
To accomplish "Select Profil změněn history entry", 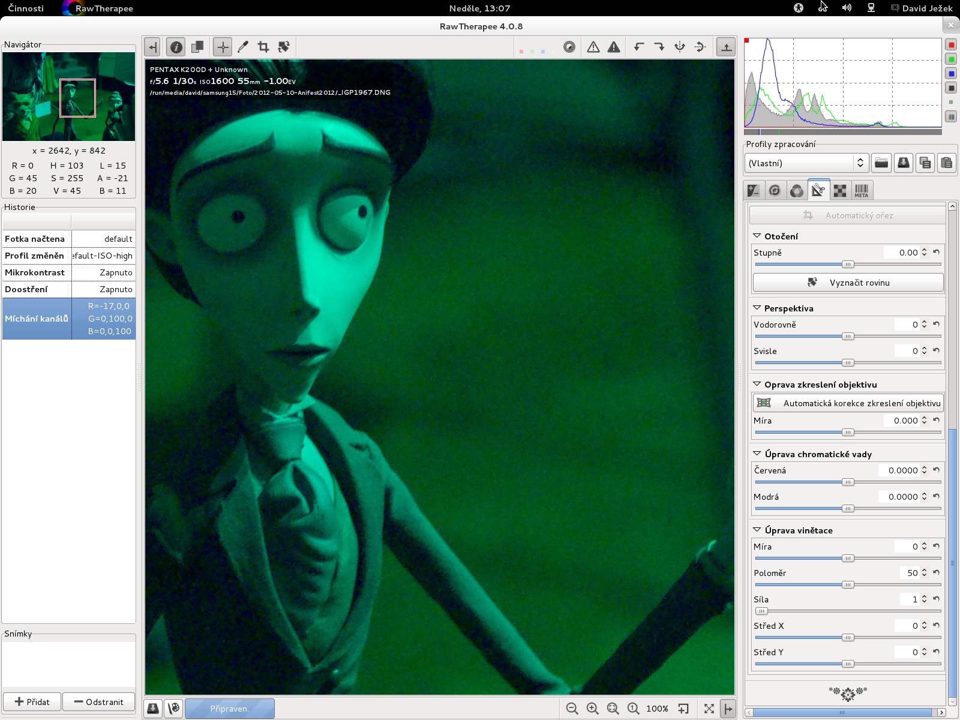I will pos(69,256).
